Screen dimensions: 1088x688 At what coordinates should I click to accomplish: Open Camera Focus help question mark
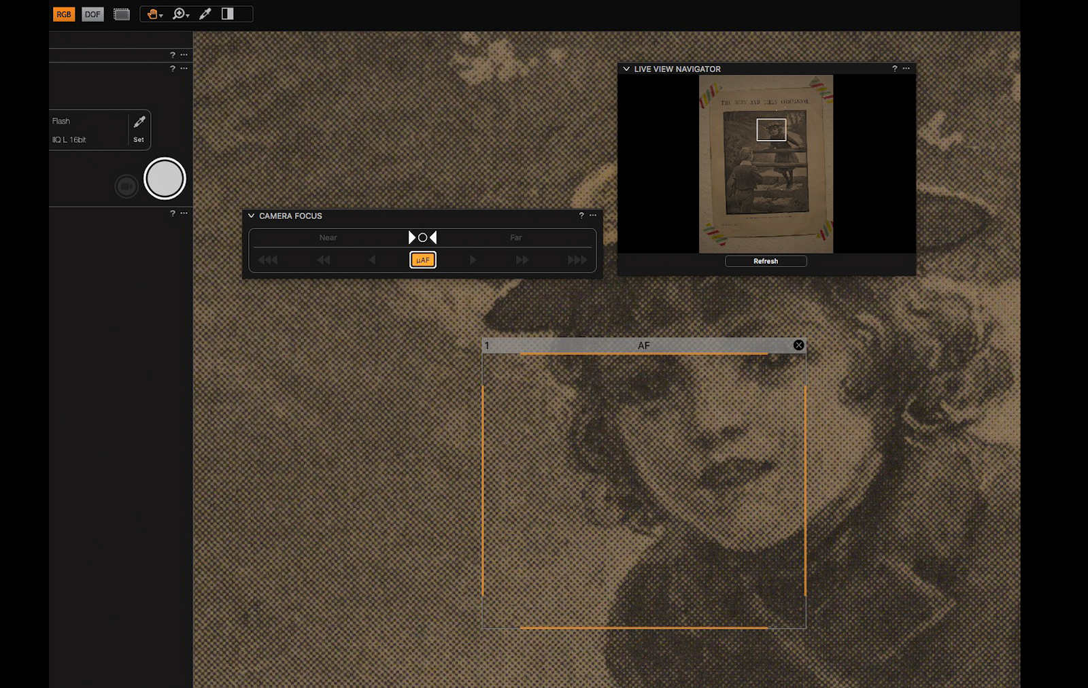581,216
